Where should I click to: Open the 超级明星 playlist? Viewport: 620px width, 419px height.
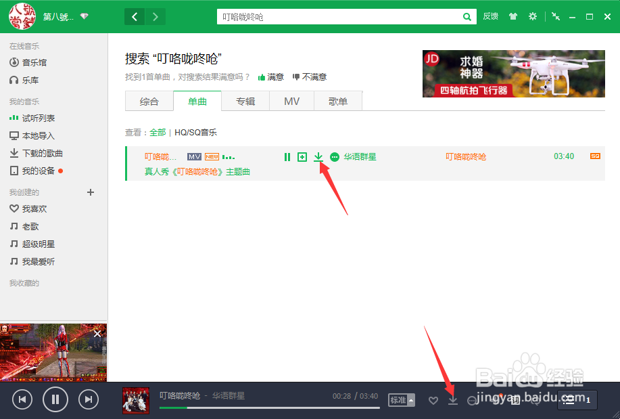click(x=32, y=244)
